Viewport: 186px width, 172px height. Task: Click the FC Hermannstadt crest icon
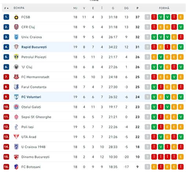(16, 77)
